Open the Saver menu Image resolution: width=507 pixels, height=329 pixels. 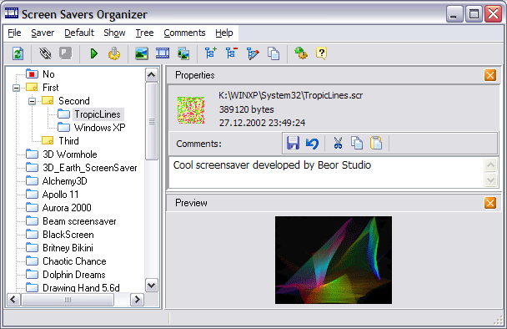pos(43,33)
